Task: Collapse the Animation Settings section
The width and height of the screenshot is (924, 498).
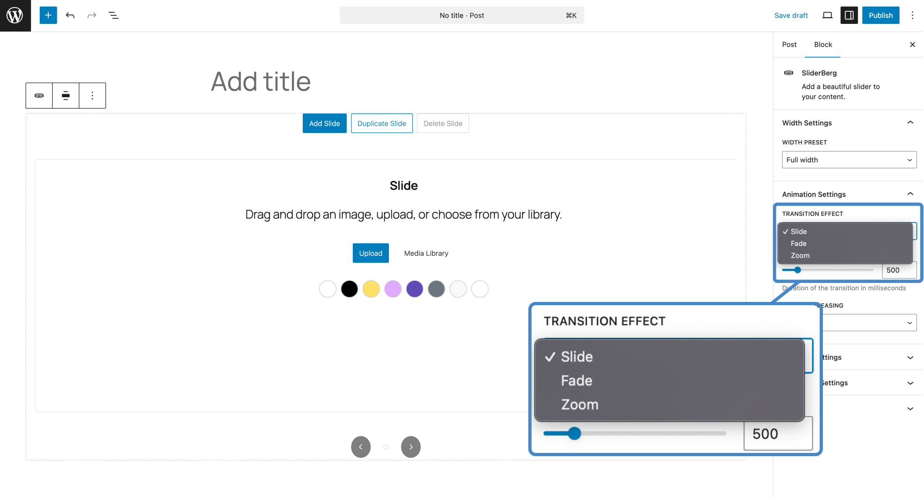Action: [x=910, y=194]
